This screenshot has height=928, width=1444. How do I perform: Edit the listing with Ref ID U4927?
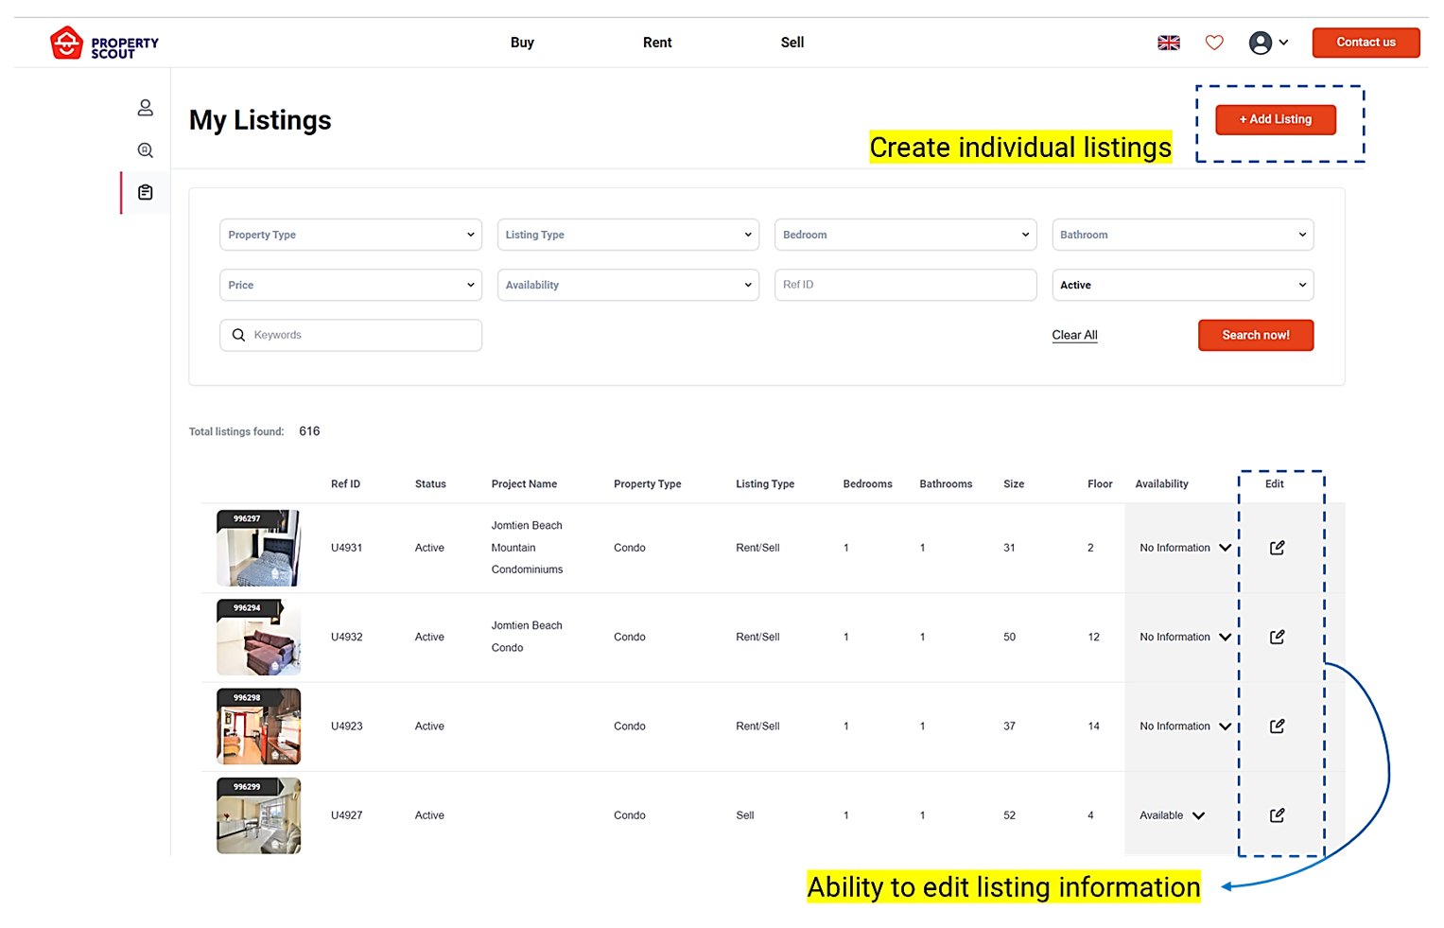click(1277, 814)
